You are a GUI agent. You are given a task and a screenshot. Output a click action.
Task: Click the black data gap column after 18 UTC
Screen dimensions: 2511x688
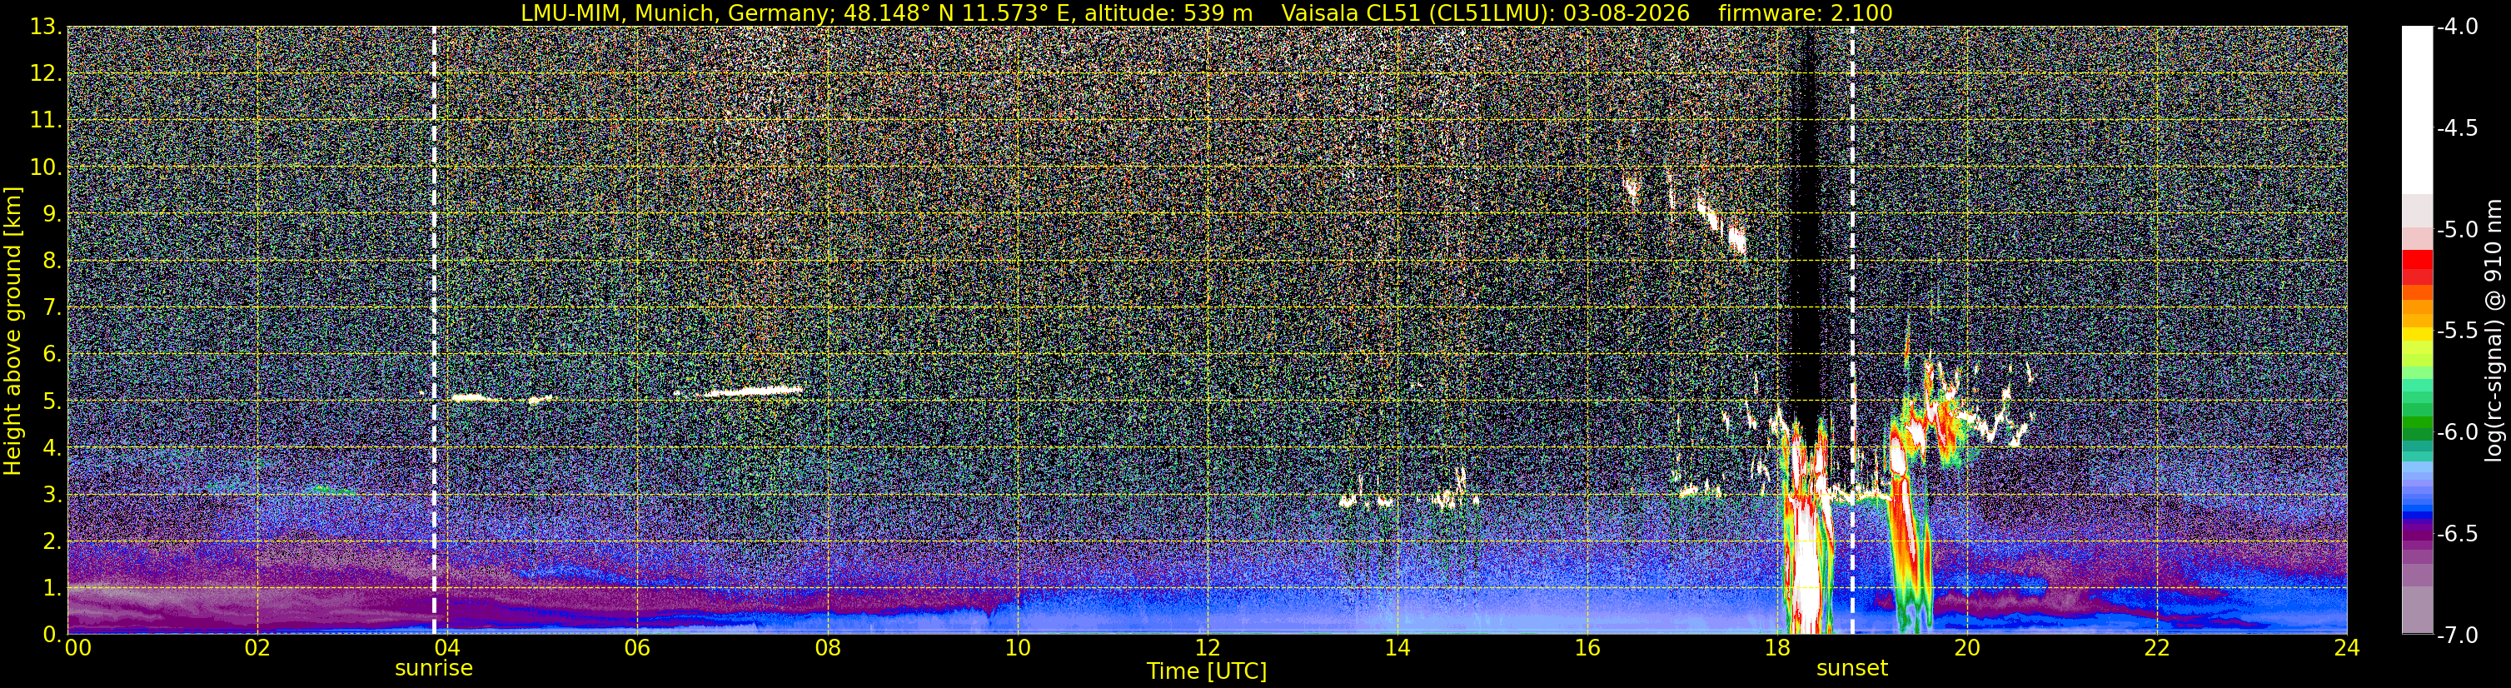coord(1806,224)
